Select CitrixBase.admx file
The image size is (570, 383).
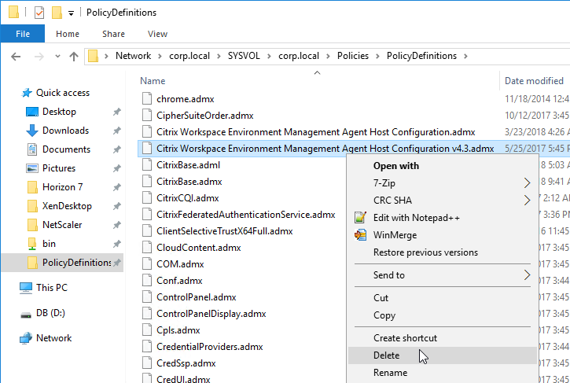pyautogui.click(x=189, y=182)
